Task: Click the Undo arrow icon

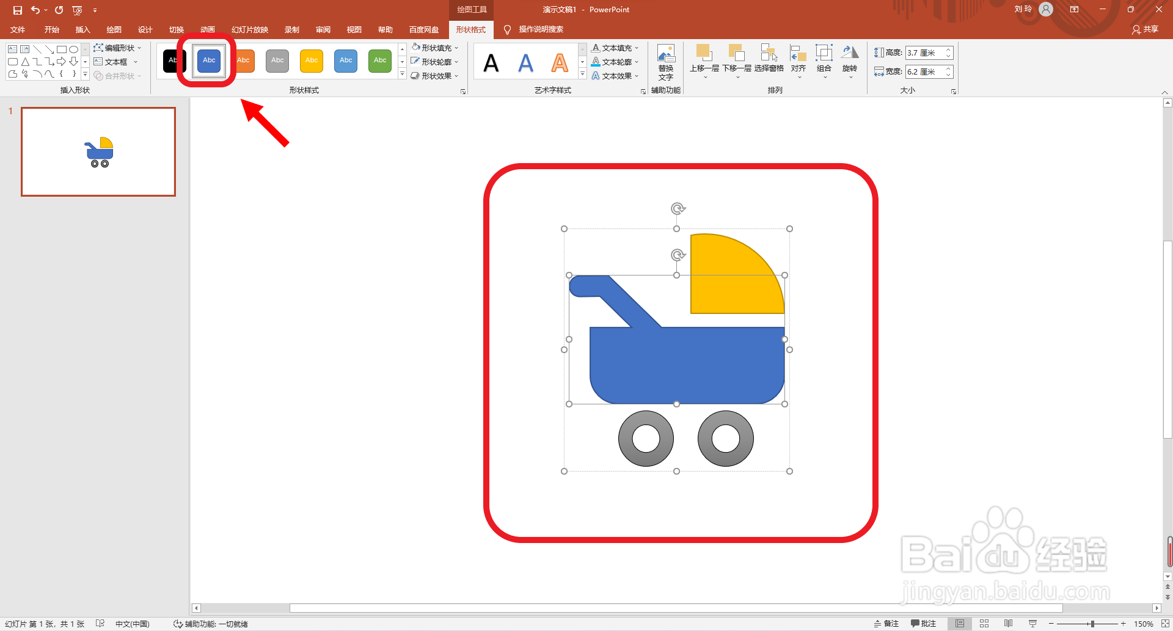Action: click(x=35, y=10)
